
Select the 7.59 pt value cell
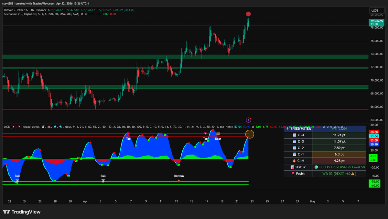(339, 148)
